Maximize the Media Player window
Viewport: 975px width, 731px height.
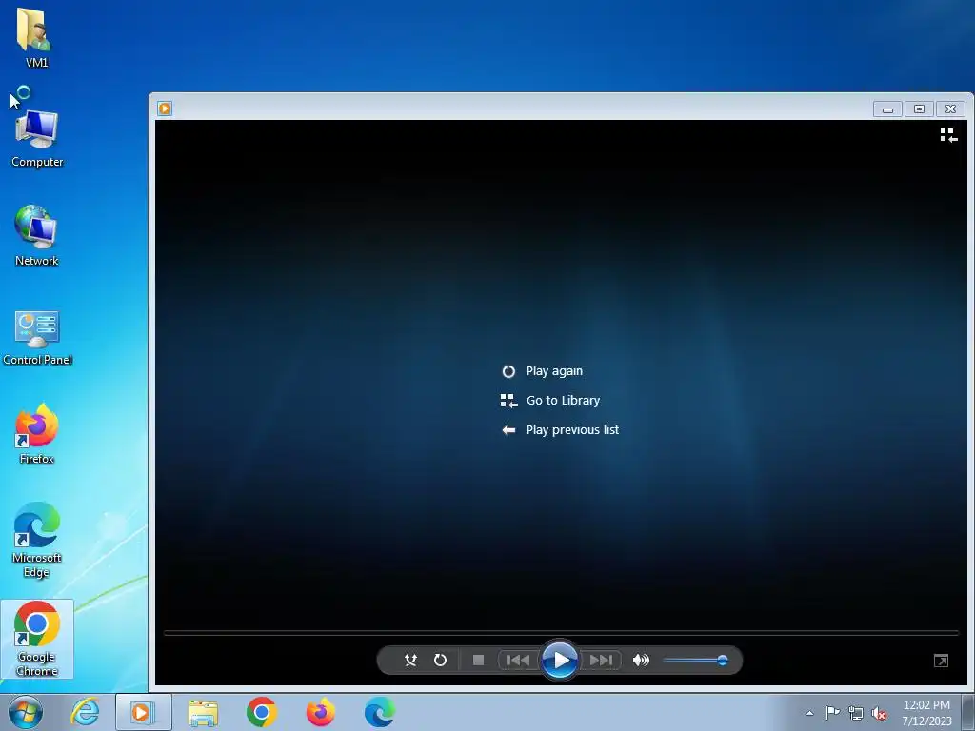919,109
